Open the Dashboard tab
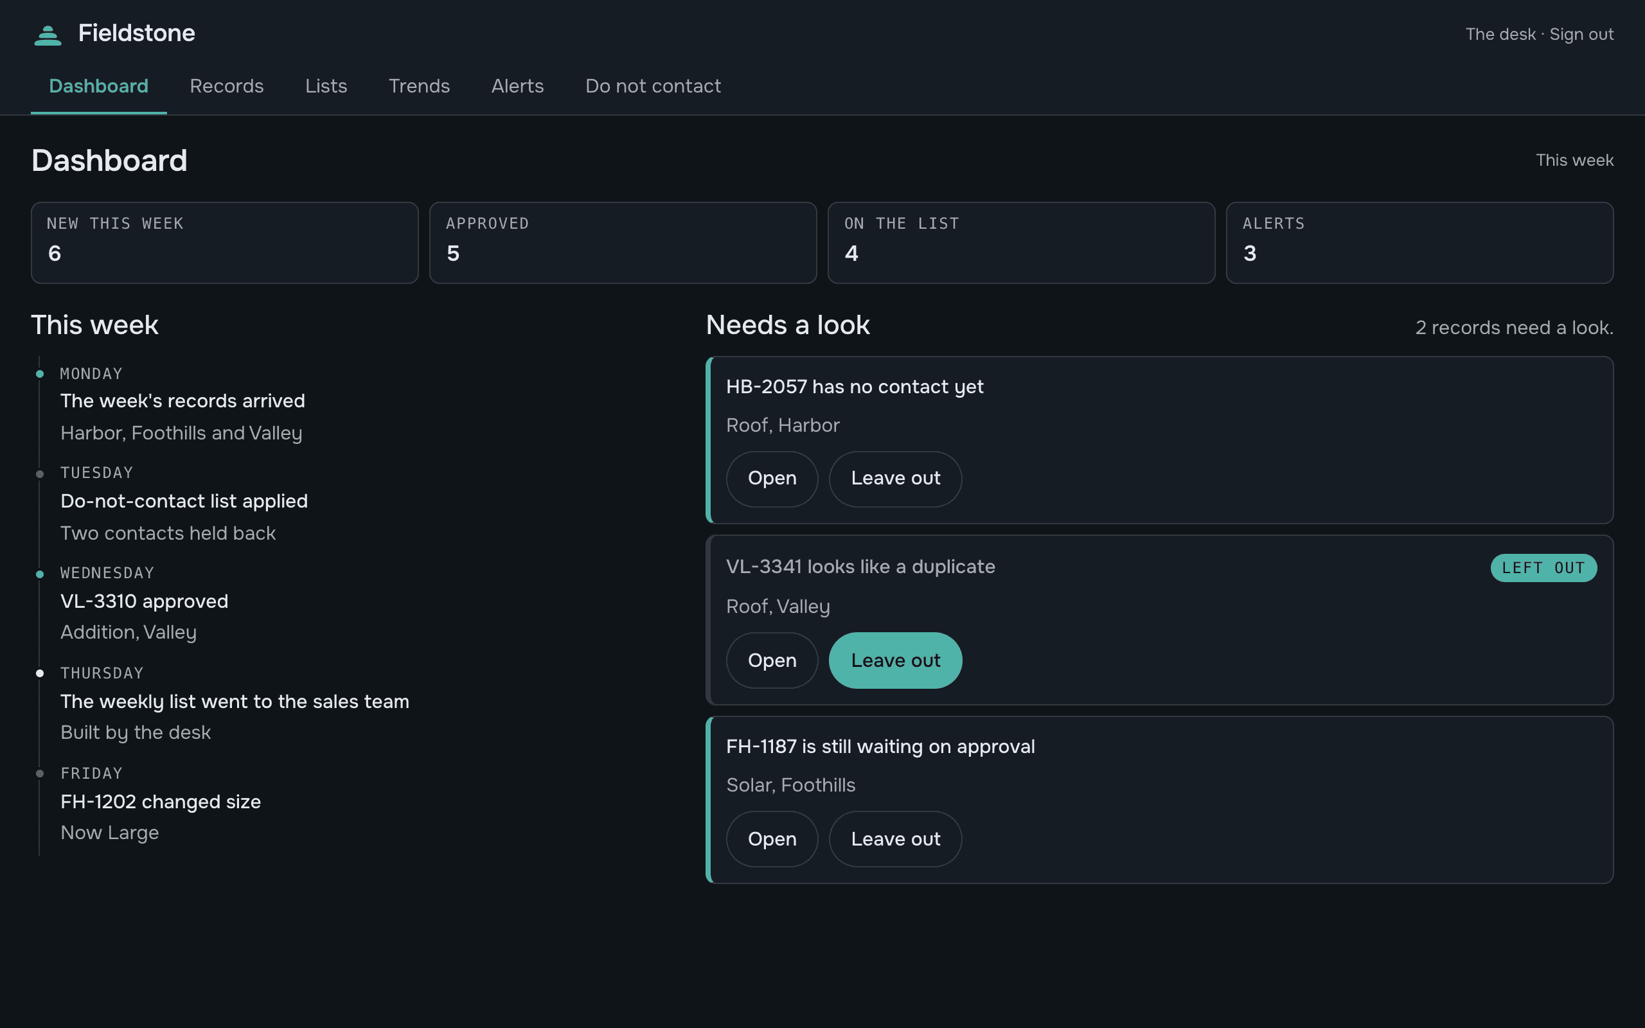Screen dimensions: 1645x1028 [98, 86]
